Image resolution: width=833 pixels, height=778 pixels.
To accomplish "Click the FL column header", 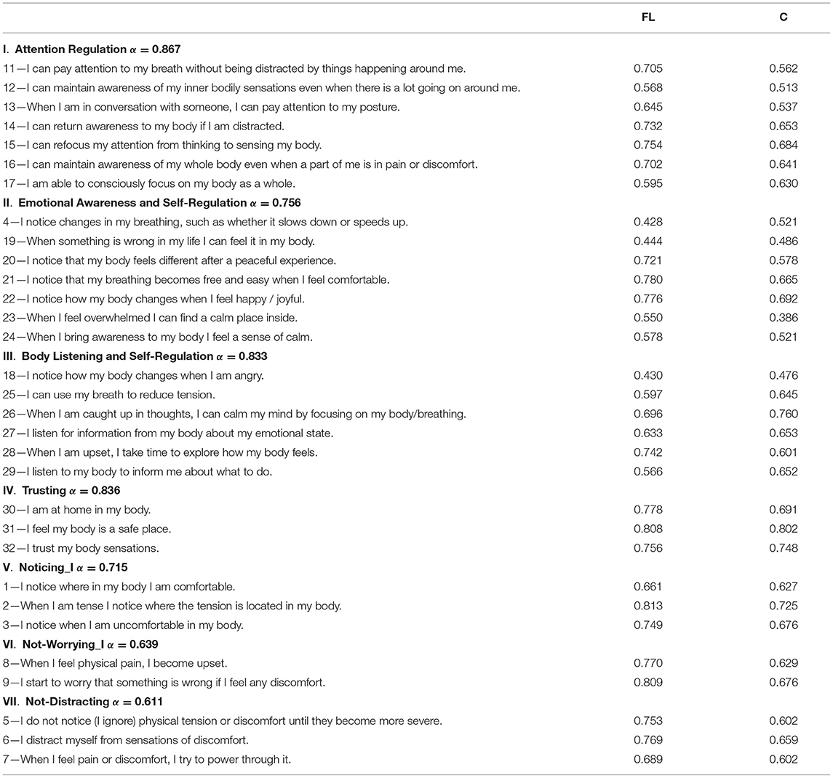I will 648,17.
